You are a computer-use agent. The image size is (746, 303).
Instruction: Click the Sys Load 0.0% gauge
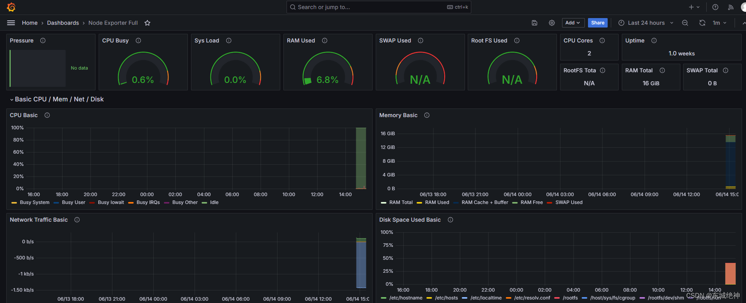click(x=235, y=69)
